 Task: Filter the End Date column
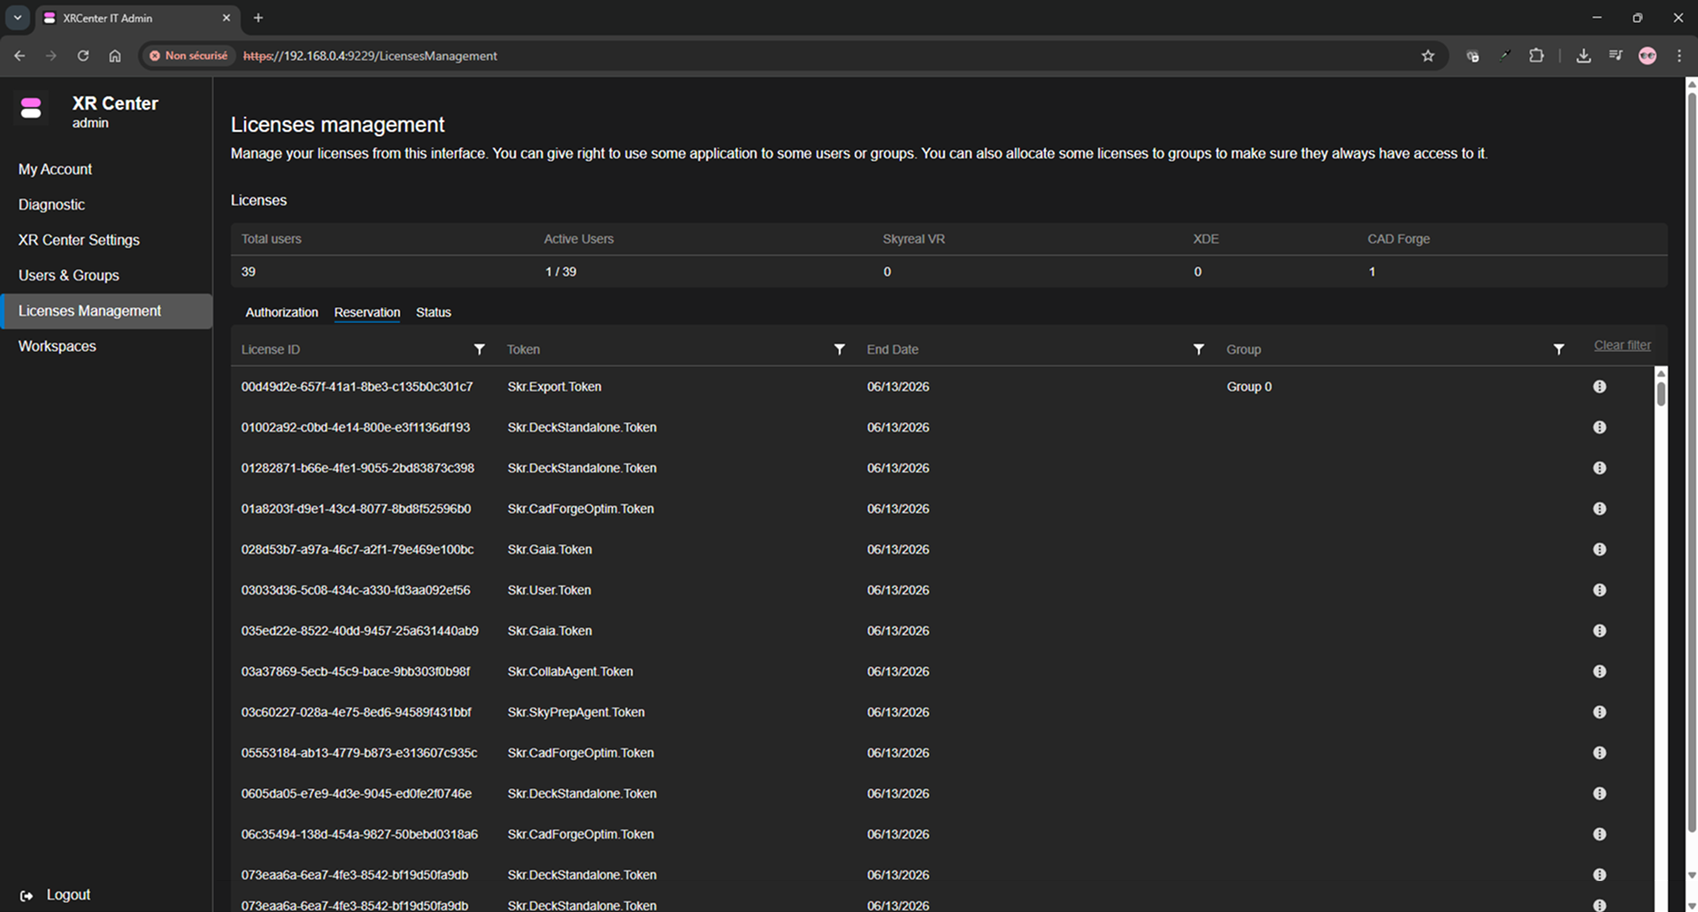tap(1198, 349)
